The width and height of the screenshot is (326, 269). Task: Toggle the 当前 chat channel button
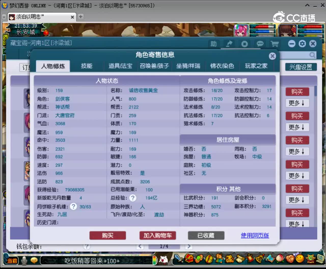(12, 261)
